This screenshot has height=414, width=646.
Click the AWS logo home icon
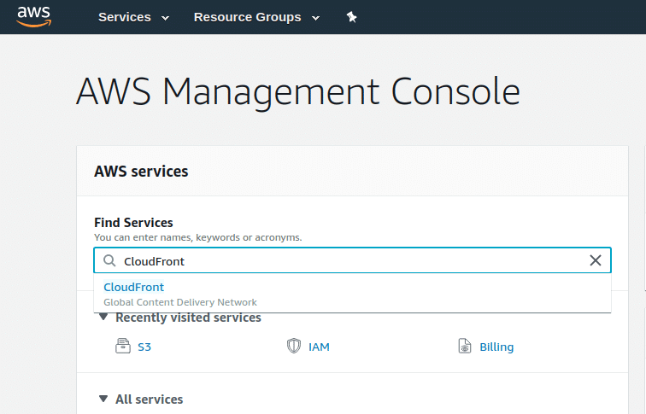click(x=34, y=16)
